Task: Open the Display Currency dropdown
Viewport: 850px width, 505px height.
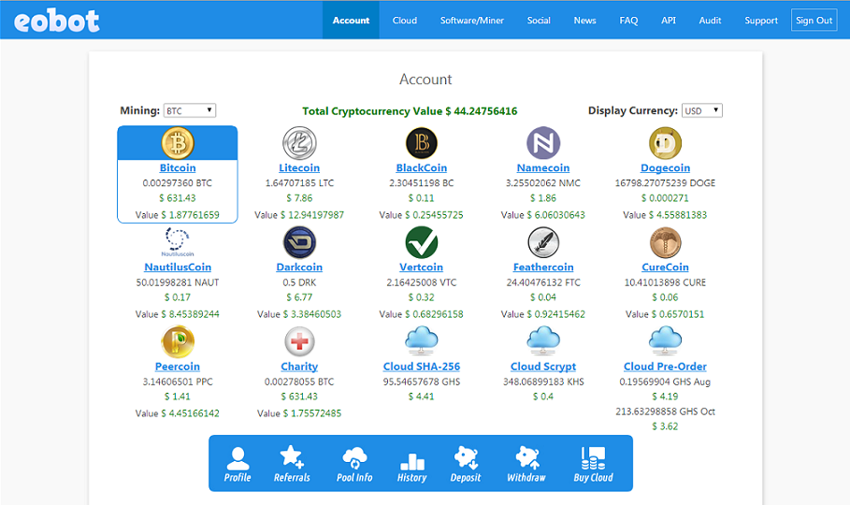Action: coord(702,110)
